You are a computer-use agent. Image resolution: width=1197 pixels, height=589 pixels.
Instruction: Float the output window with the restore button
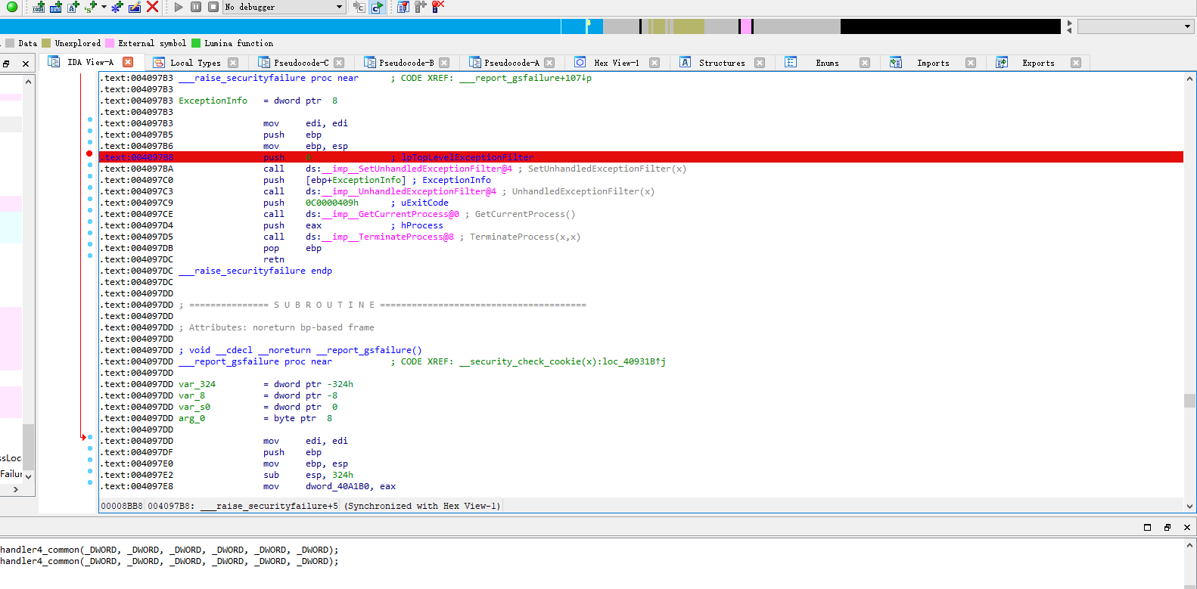click(1167, 527)
